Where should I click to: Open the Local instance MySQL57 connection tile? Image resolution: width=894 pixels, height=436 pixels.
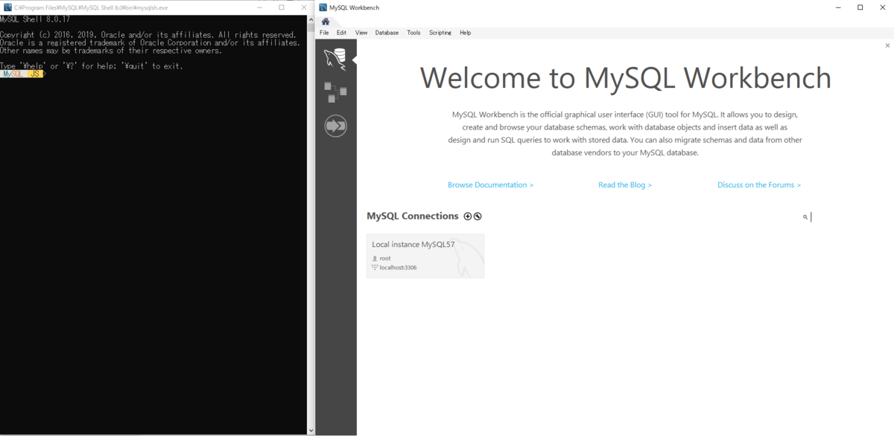pyautogui.click(x=425, y=256)
